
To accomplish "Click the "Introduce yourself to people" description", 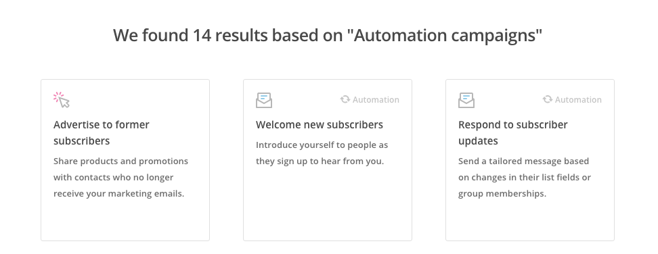I will click(x=322, y=153).
